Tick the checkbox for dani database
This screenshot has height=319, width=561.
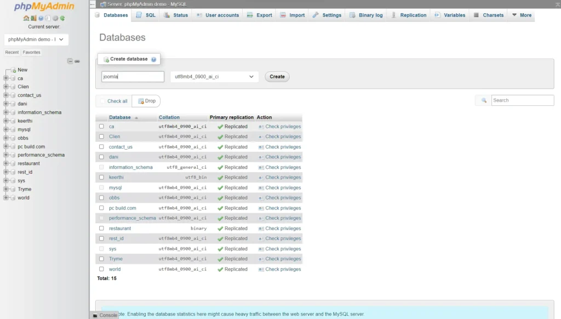101,157
